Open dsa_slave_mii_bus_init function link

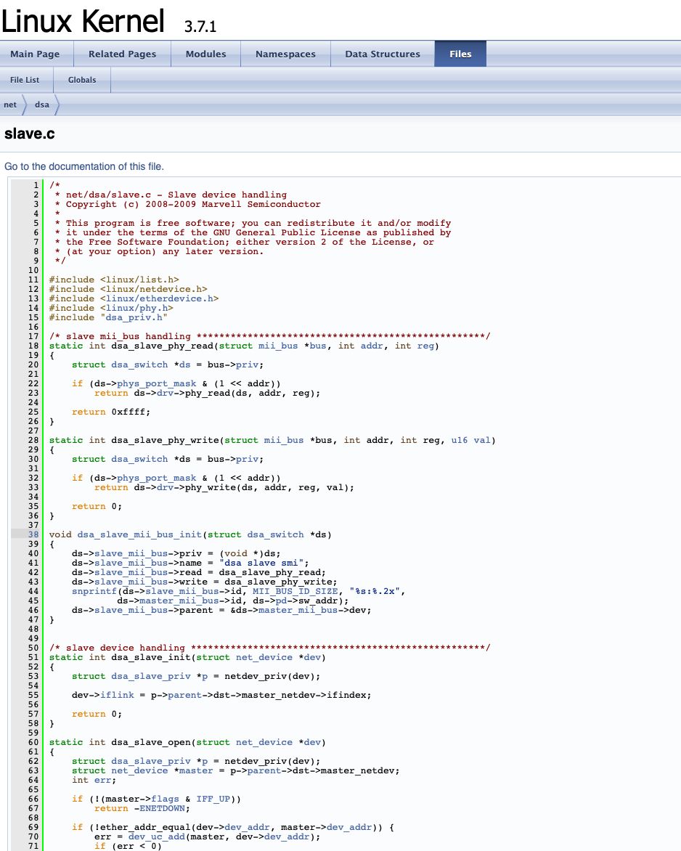pos(139,534)
